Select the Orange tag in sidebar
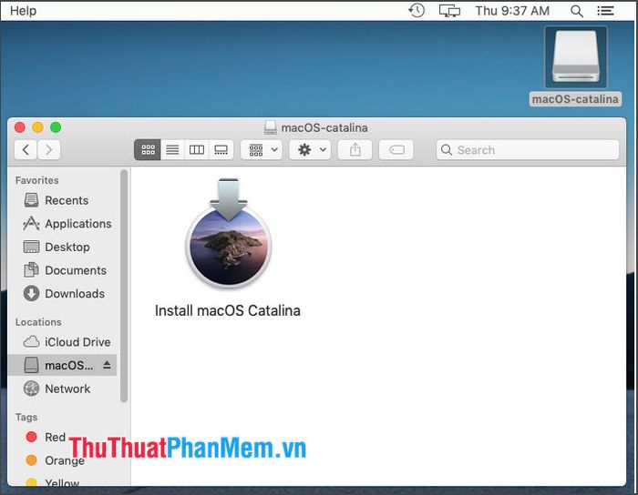This screenshot has width=638, height=495. 55,460
